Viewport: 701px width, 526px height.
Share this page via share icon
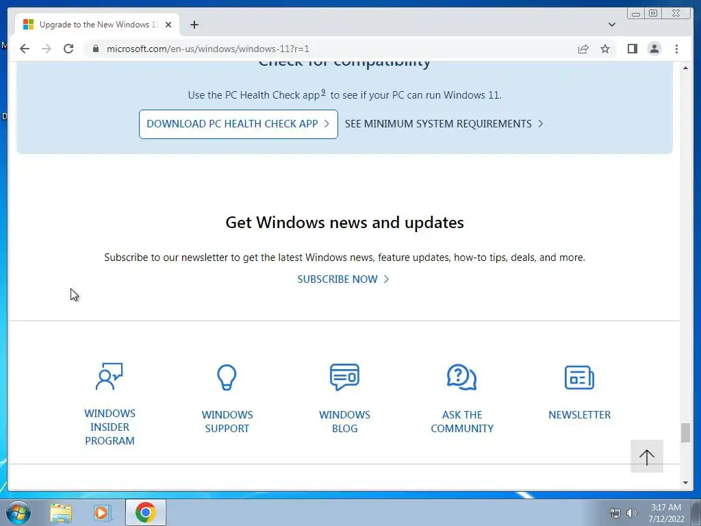(x=583, y=49)
